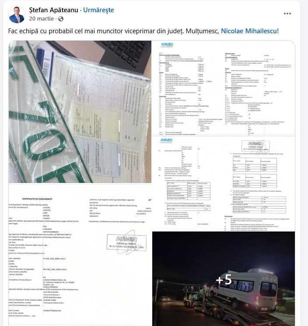Open the Certificate of Conformity image
Image resolution: width=308 pixels, height=326 pixels.
[80, 255]
